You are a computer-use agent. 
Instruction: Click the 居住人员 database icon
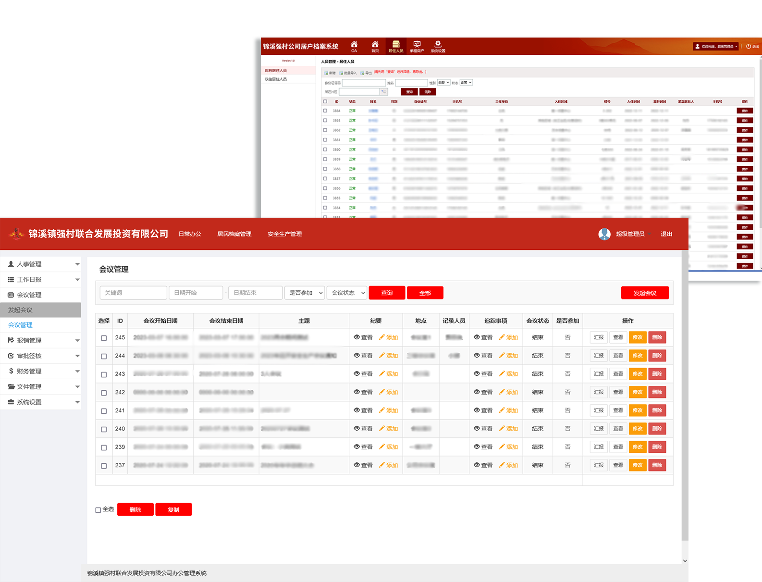(396, 45)
